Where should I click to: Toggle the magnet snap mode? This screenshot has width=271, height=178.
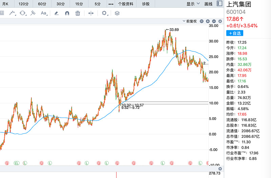click(67, 13)
